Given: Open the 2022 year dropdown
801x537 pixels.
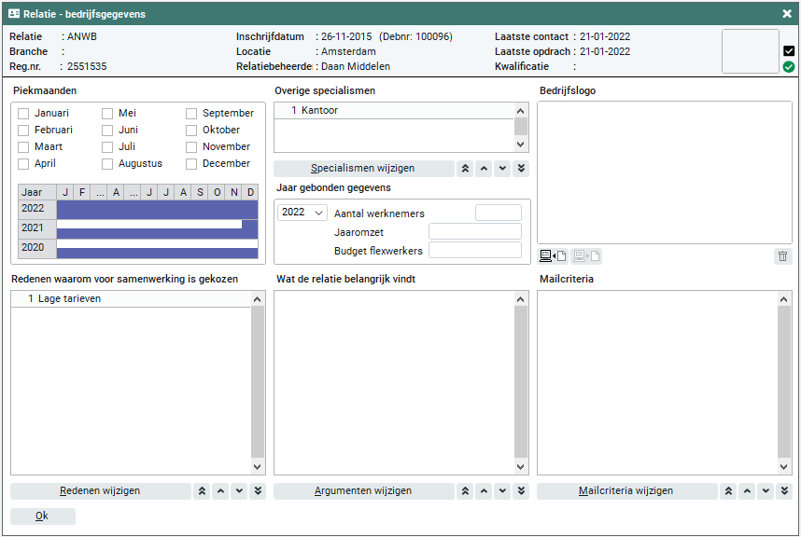Looking at the screenshot, I should [302, 213].
